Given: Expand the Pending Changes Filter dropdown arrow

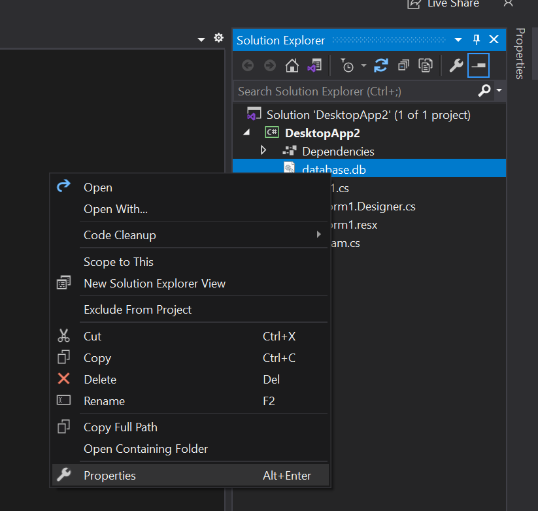Looking at the screenshot, I should [x=363, y=65].
